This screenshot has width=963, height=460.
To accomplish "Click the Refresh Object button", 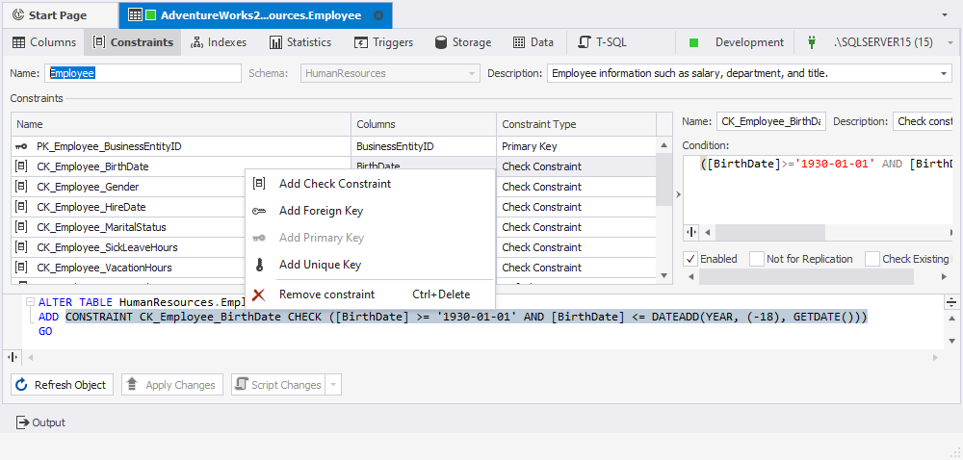I will point(62,385).
